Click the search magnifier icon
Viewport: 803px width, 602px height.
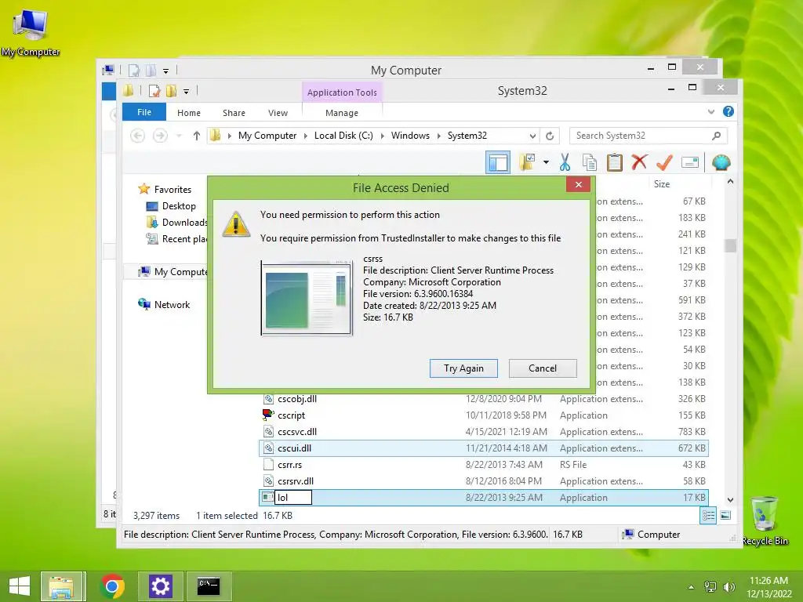pos(716,136)
